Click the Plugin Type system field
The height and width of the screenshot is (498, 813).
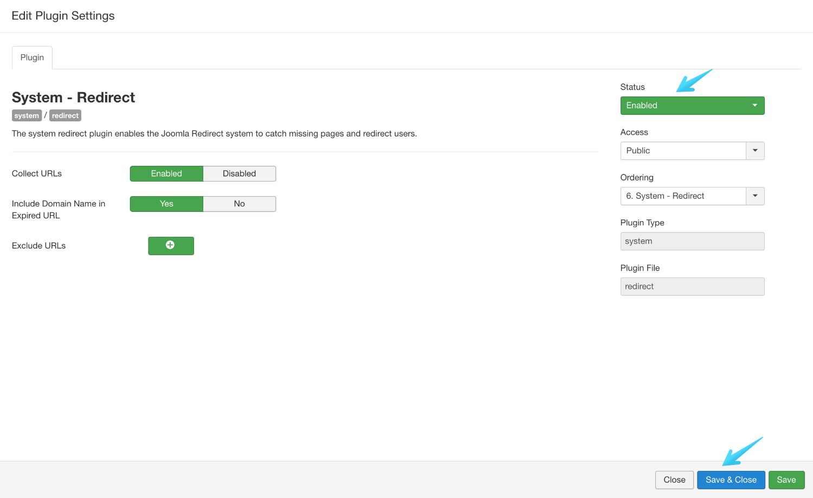[x=692, y=241]
